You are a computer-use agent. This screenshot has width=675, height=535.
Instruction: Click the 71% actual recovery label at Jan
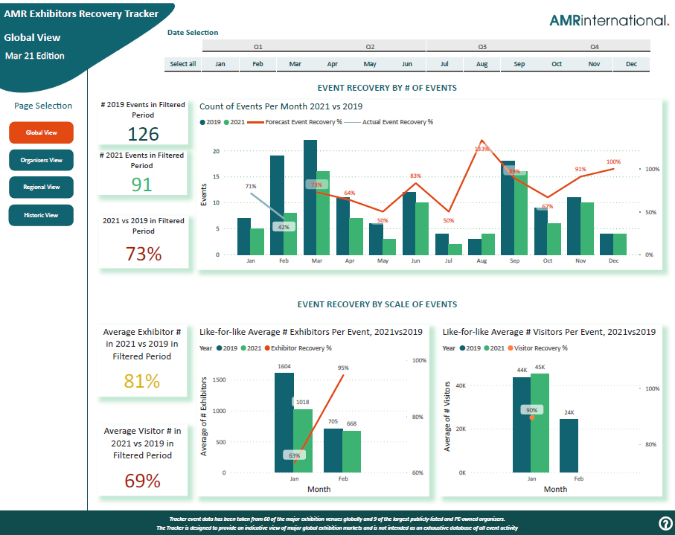point(251,186)
